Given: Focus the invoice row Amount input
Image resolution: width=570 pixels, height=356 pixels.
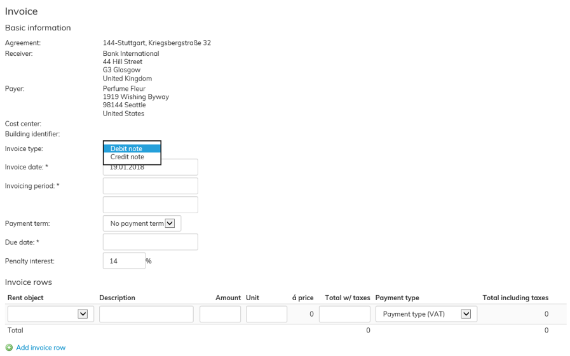Looking at the screenshot, I should 220,314.
